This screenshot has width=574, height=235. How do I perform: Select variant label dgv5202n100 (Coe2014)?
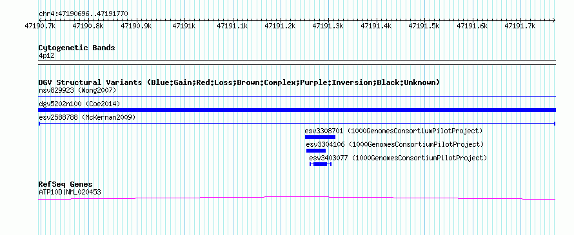pos(79,104)
